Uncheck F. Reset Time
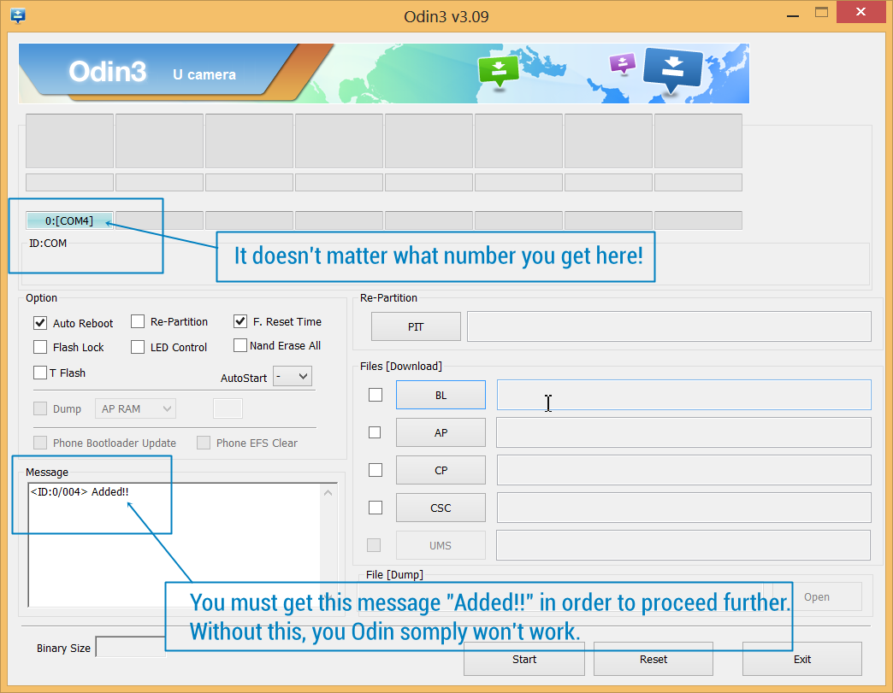Image resolution: width=893 pixels, height=693 pixels. coord(240,321)
